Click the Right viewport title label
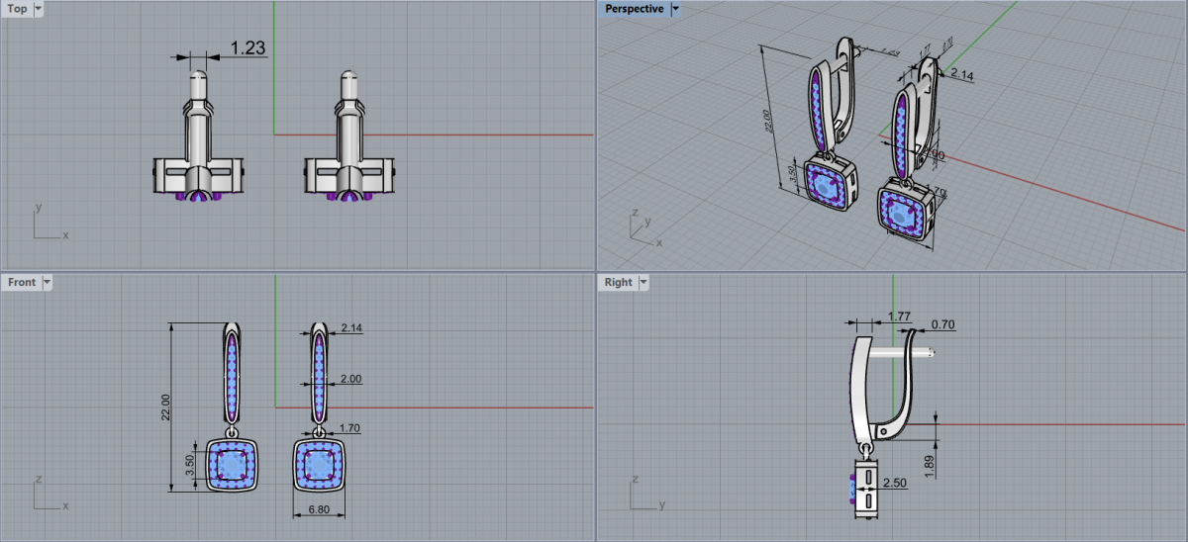The image size is (1188, 542). 618,282
